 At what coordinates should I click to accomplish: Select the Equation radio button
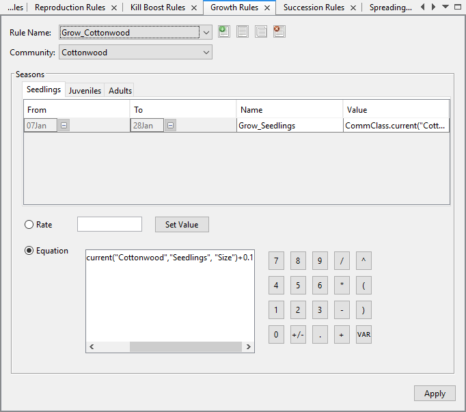(x=29, y=251)
